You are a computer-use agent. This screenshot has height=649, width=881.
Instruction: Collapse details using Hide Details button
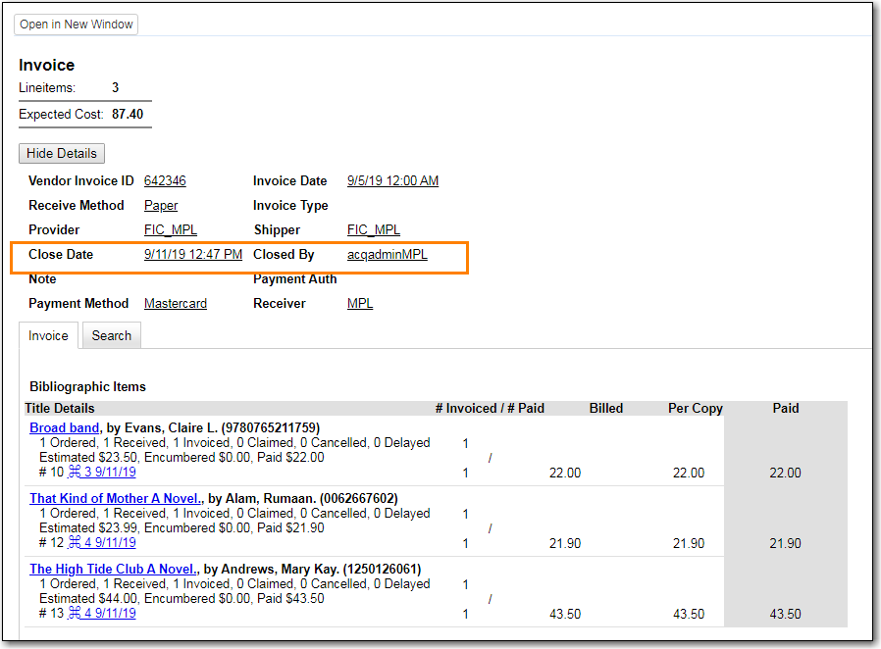pyautogui.click(x=61, y=153)
